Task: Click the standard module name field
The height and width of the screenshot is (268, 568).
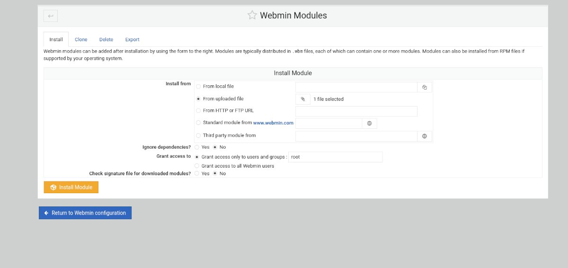Action: point(328,123)
